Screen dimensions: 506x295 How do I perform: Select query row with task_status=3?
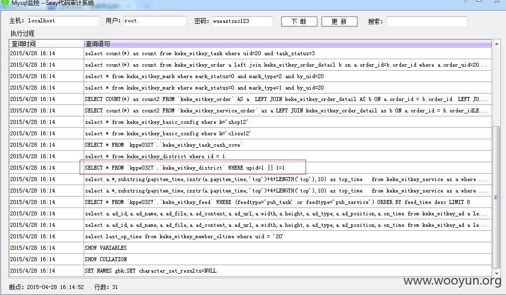click(x=250, y=54)
